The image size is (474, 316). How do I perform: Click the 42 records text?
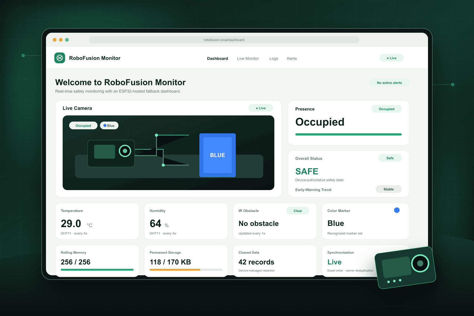point(256,262)
